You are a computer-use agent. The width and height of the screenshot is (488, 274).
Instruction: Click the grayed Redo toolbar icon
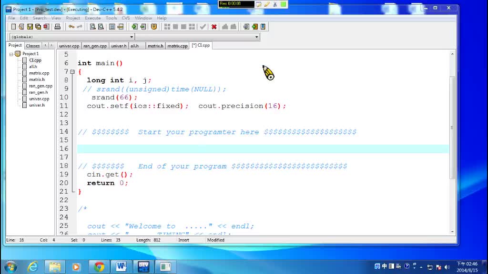pyautogui.click(x=80, y=27)
